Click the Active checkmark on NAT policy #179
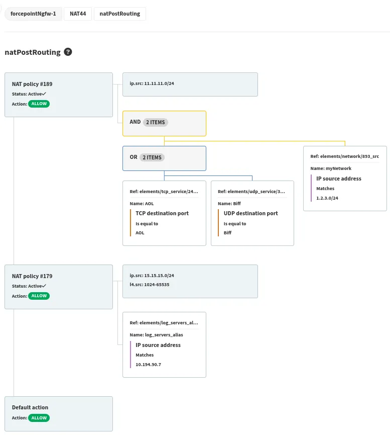 (45, 286)
